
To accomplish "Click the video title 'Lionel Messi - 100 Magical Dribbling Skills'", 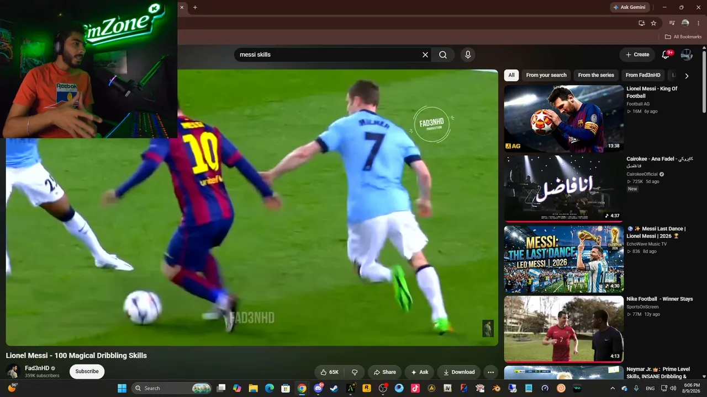I will pos(76,356).
